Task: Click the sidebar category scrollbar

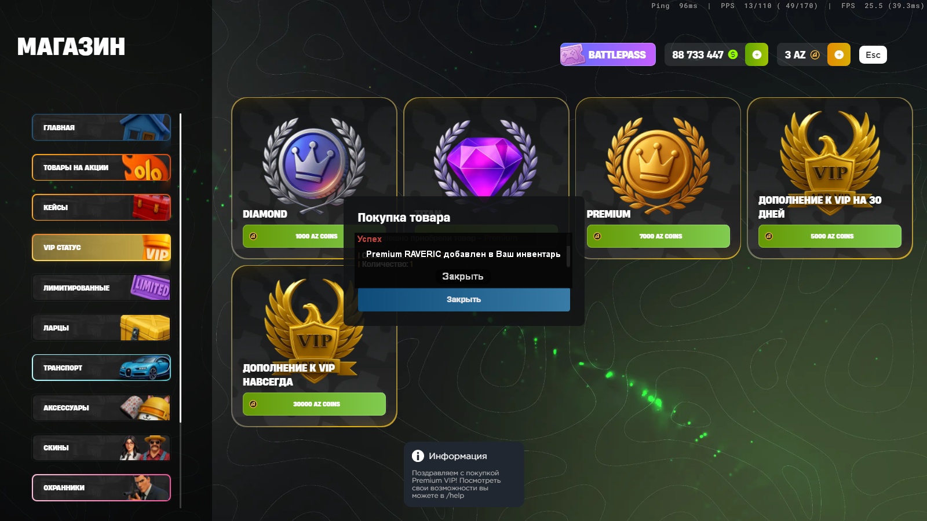Action: click(181, 268)
